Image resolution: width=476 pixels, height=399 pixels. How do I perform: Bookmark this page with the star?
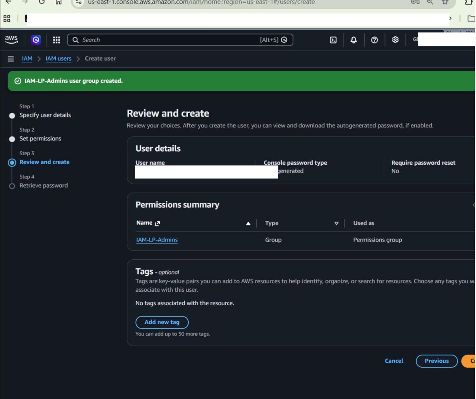click(445, 2)
